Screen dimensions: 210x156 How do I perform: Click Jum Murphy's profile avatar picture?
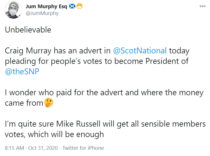tap(13, 10)
